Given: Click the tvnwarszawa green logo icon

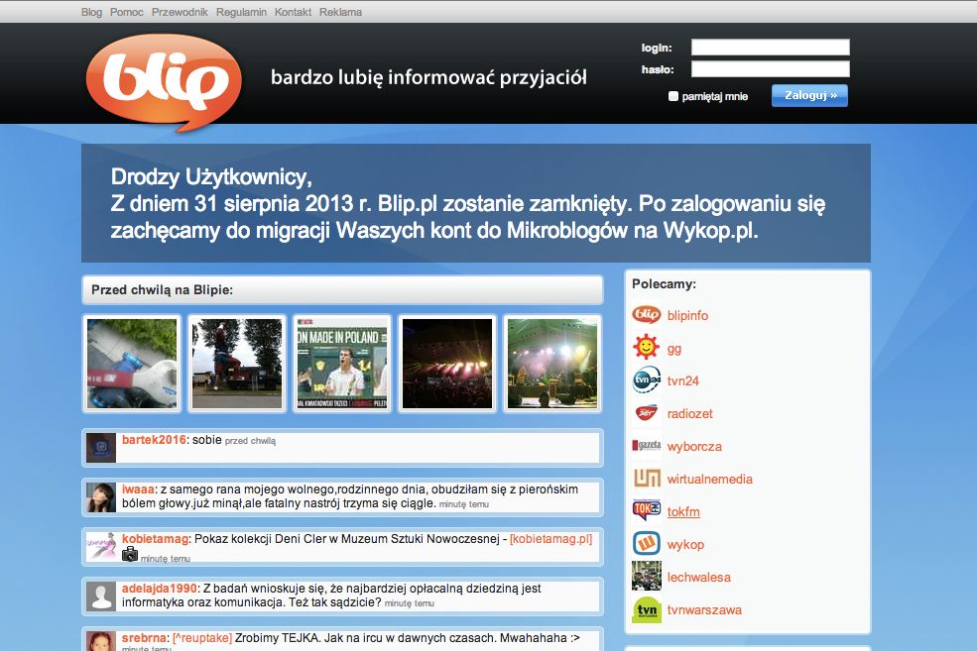Looking at the screenshot, I should pos(646,609).
